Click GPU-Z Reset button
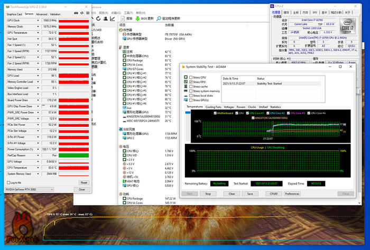The height and width of the screenshot is (250, 370). pyautogui.click(x=84, y=182)
